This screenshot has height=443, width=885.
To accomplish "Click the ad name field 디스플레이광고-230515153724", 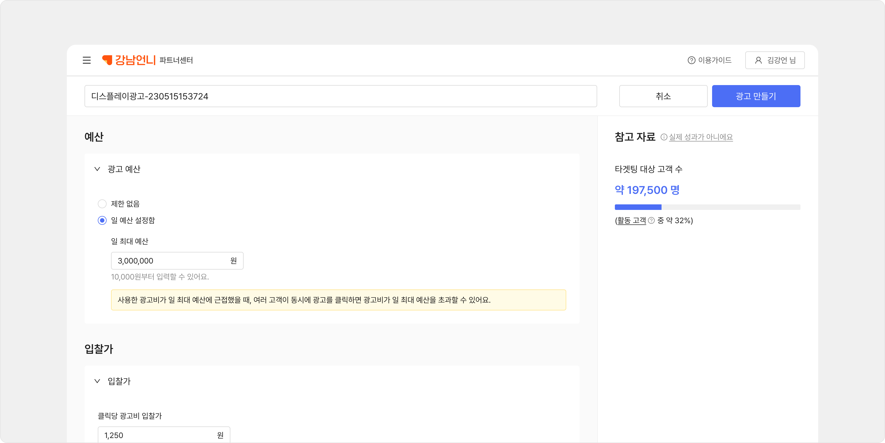I will point(340,96).
